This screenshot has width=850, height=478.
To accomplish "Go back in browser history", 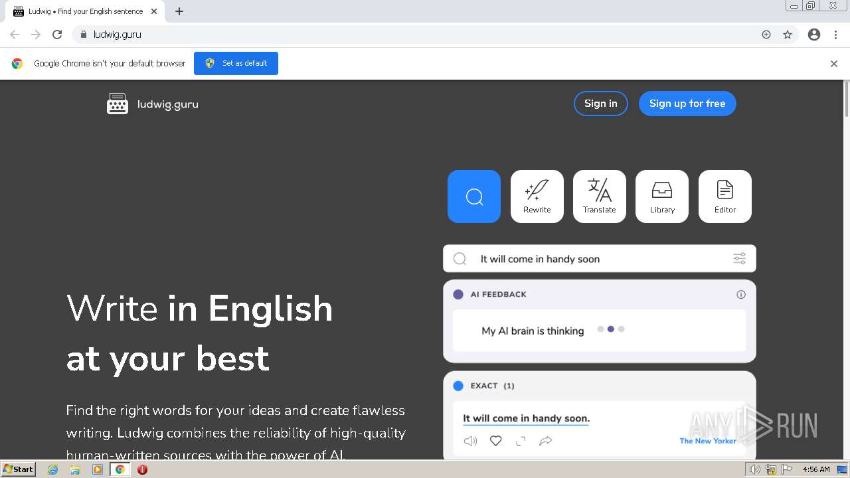I will tap(15, 35).
